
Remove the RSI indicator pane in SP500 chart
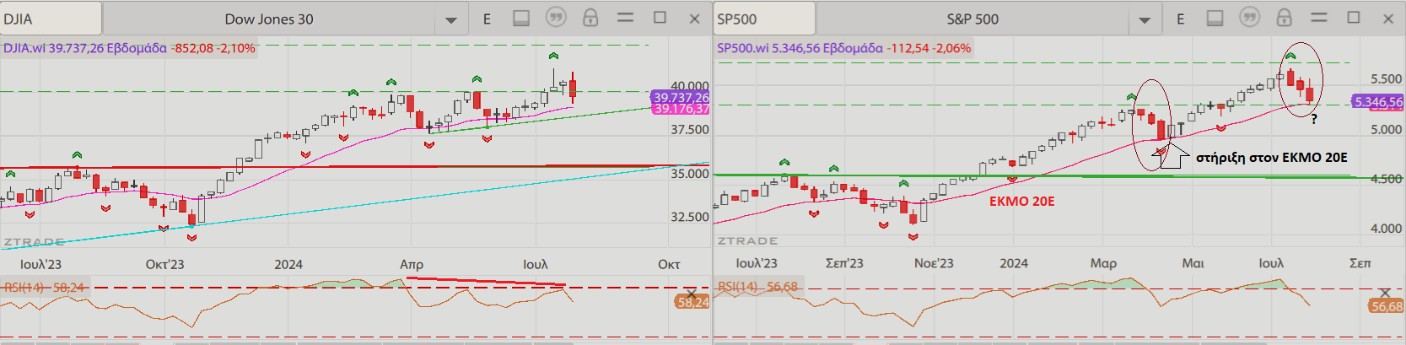(x=1384, y=293)
